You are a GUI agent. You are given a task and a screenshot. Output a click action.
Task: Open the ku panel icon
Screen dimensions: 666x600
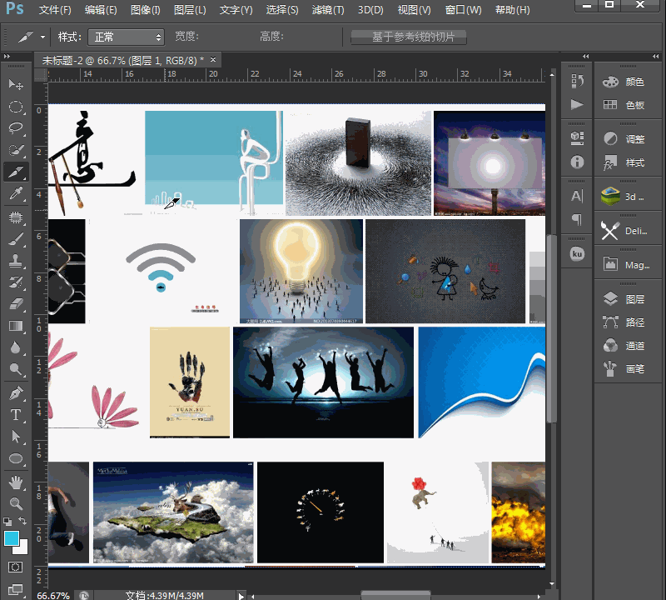(577, 254)
